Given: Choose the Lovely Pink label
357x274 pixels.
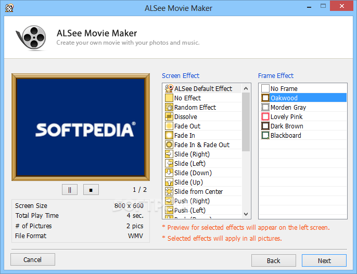Looking at the screenshot, I should coord(286,116).
